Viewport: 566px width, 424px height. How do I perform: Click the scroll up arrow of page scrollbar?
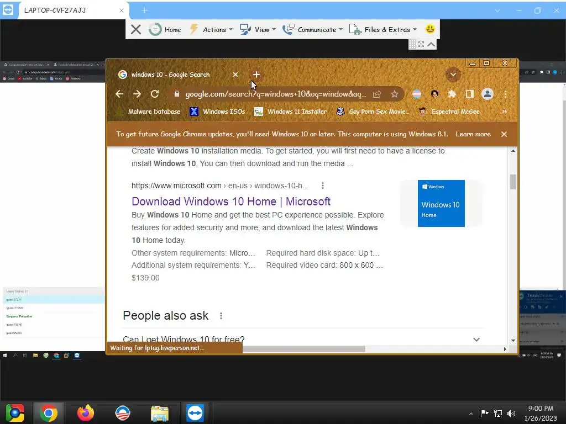pyautogui.click(x=513, y=151)
